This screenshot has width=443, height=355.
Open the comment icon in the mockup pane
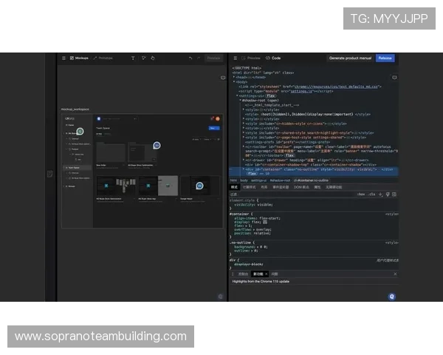[223, 77]
